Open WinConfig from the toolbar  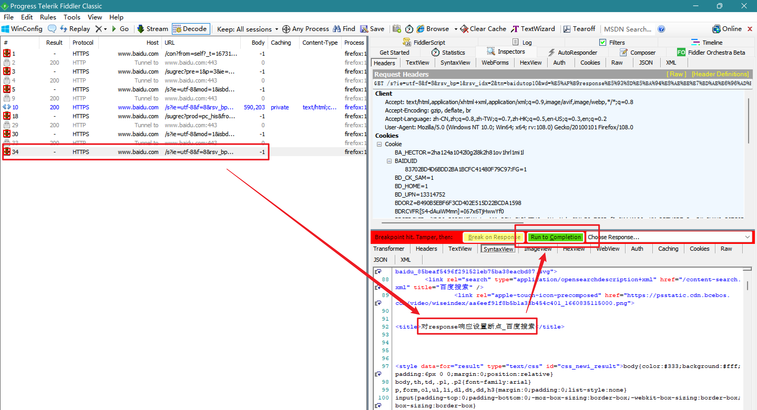pos(22,29)
